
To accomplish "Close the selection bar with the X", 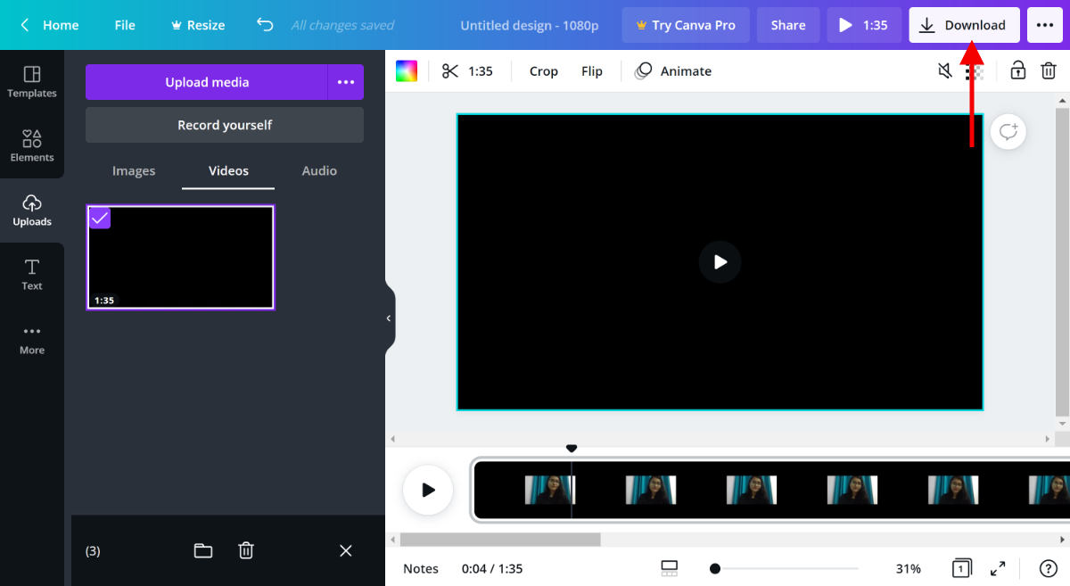I will pyautogui.click(x=346, y=550).
